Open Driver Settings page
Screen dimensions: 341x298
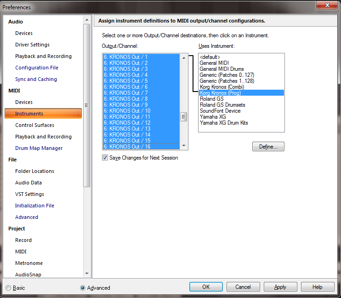32,45
